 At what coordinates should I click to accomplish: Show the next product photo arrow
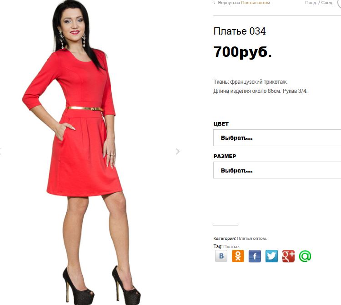(178, 151)
